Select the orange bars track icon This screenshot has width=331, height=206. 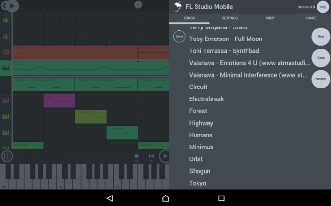pyautogui.click(x=6, y=36)
